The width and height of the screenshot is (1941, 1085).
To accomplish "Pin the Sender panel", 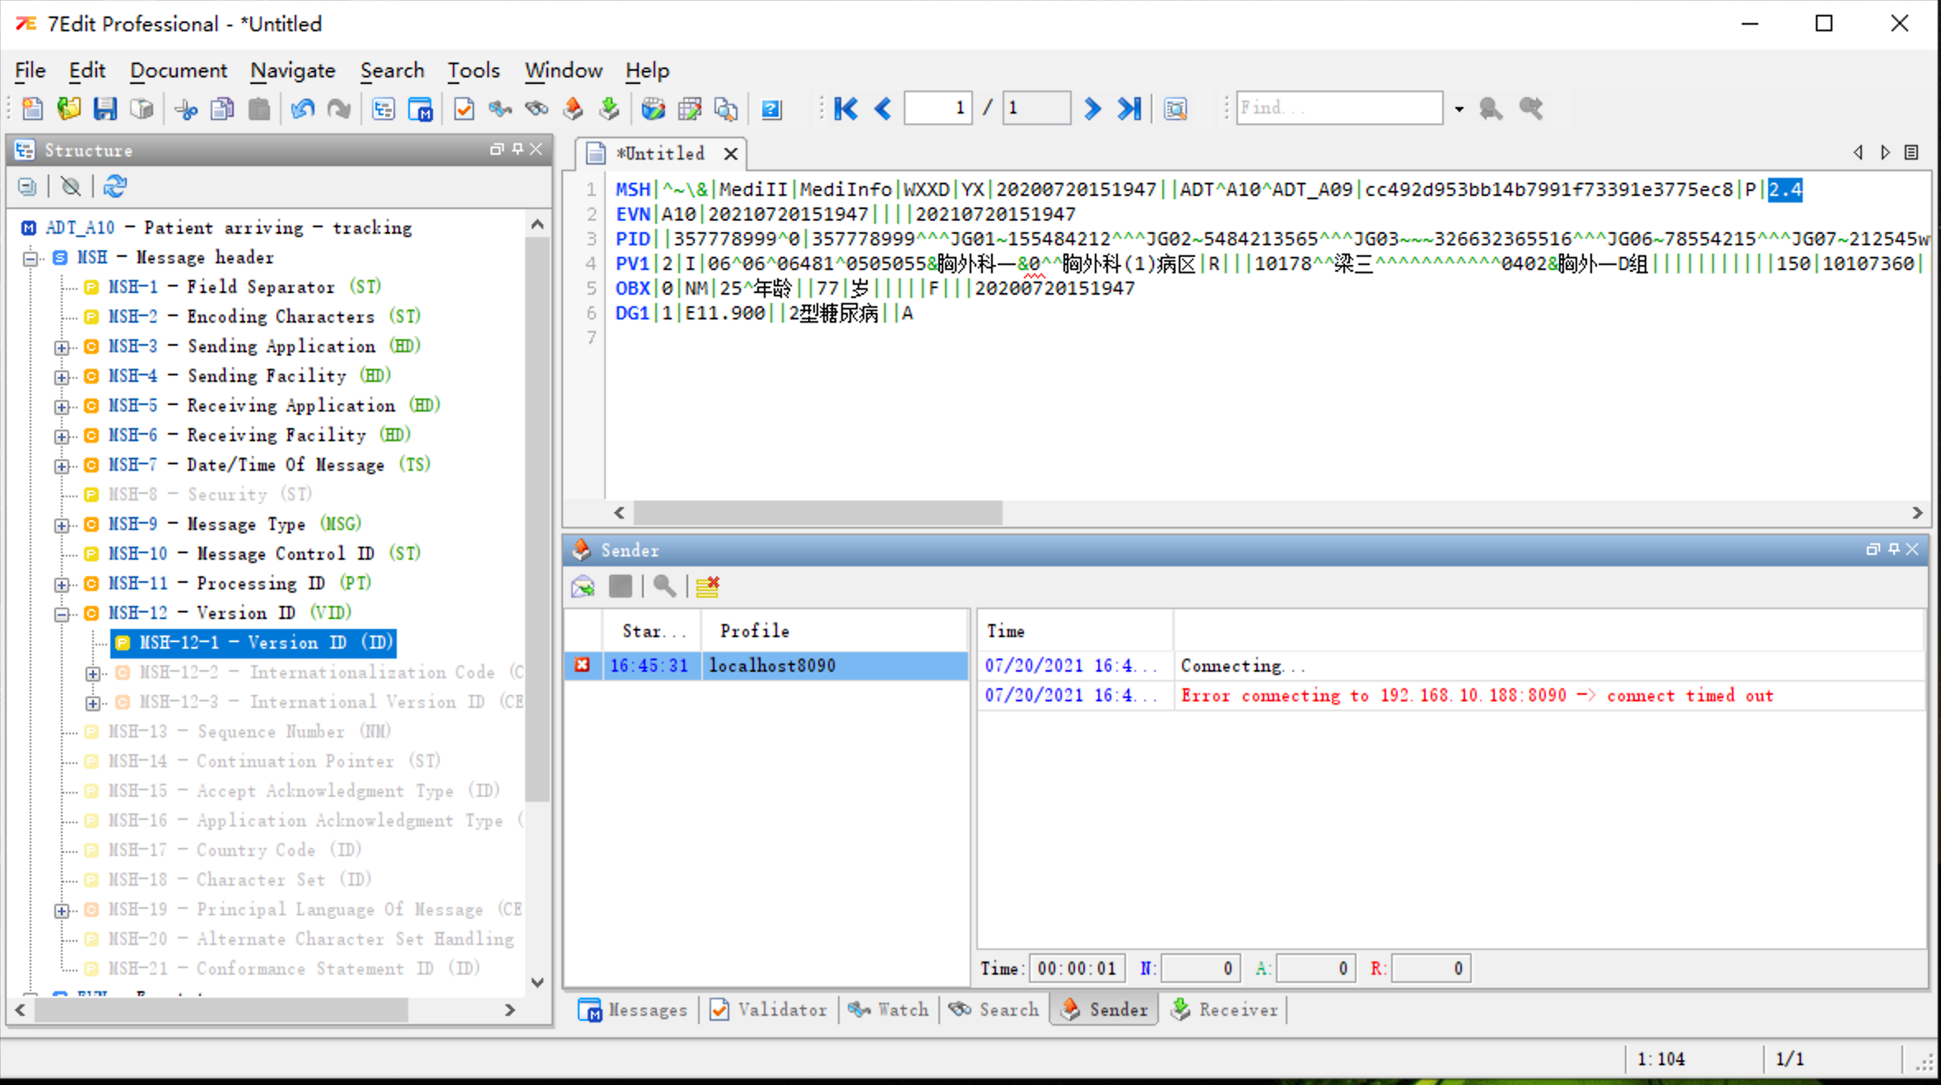I will [x=1893, y=549].
